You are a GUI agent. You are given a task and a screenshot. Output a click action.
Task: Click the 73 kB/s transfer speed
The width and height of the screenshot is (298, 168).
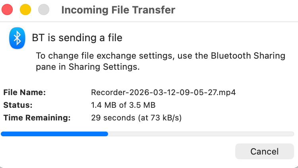163,117
